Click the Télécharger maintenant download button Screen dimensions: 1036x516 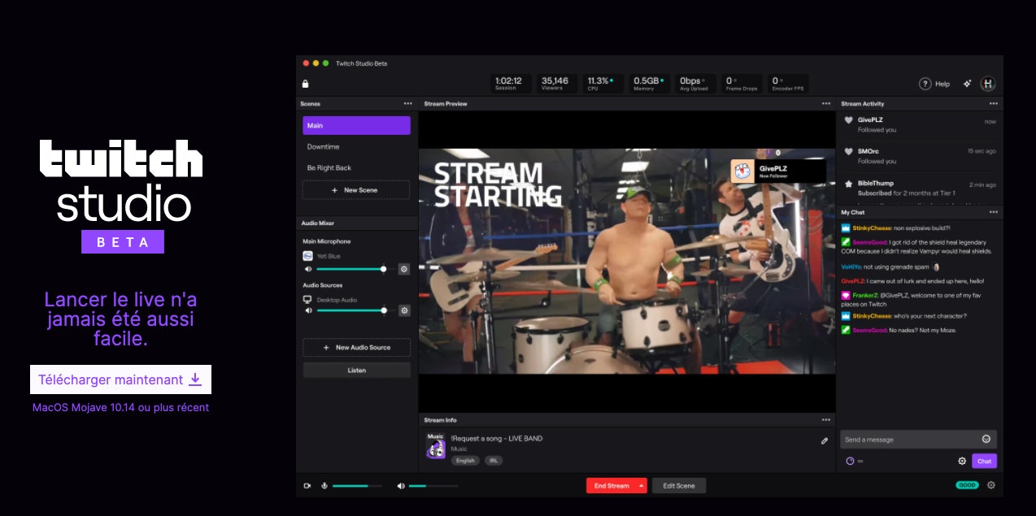tap(120, 379)
